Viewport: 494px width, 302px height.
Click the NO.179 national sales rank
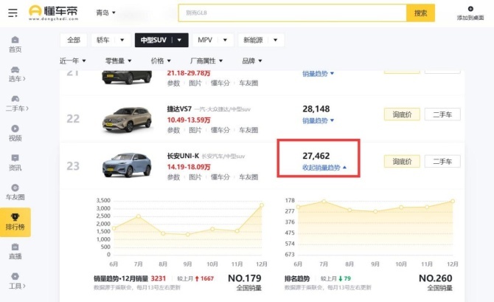[245, 278]
